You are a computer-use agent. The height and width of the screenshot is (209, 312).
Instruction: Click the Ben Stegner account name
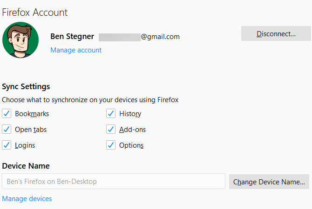click(72, 37)
